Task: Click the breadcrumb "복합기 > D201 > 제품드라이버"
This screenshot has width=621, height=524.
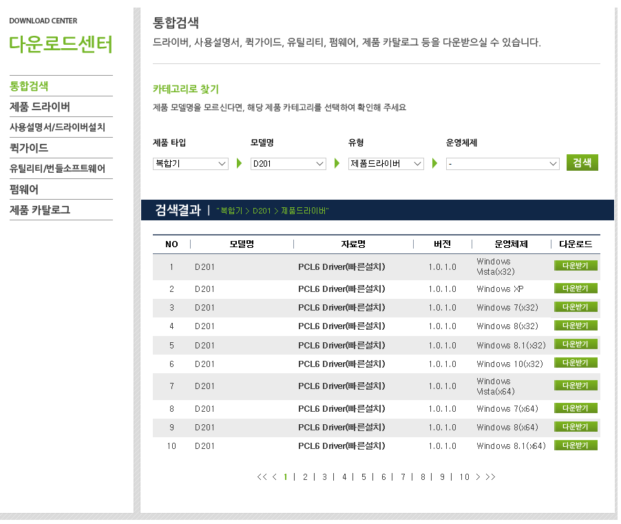Action: click(273, 211)
